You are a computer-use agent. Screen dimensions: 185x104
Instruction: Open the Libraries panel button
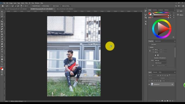pos(180,15)
